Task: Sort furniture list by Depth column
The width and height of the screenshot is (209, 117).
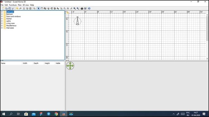Action: [x=39, y=63]
